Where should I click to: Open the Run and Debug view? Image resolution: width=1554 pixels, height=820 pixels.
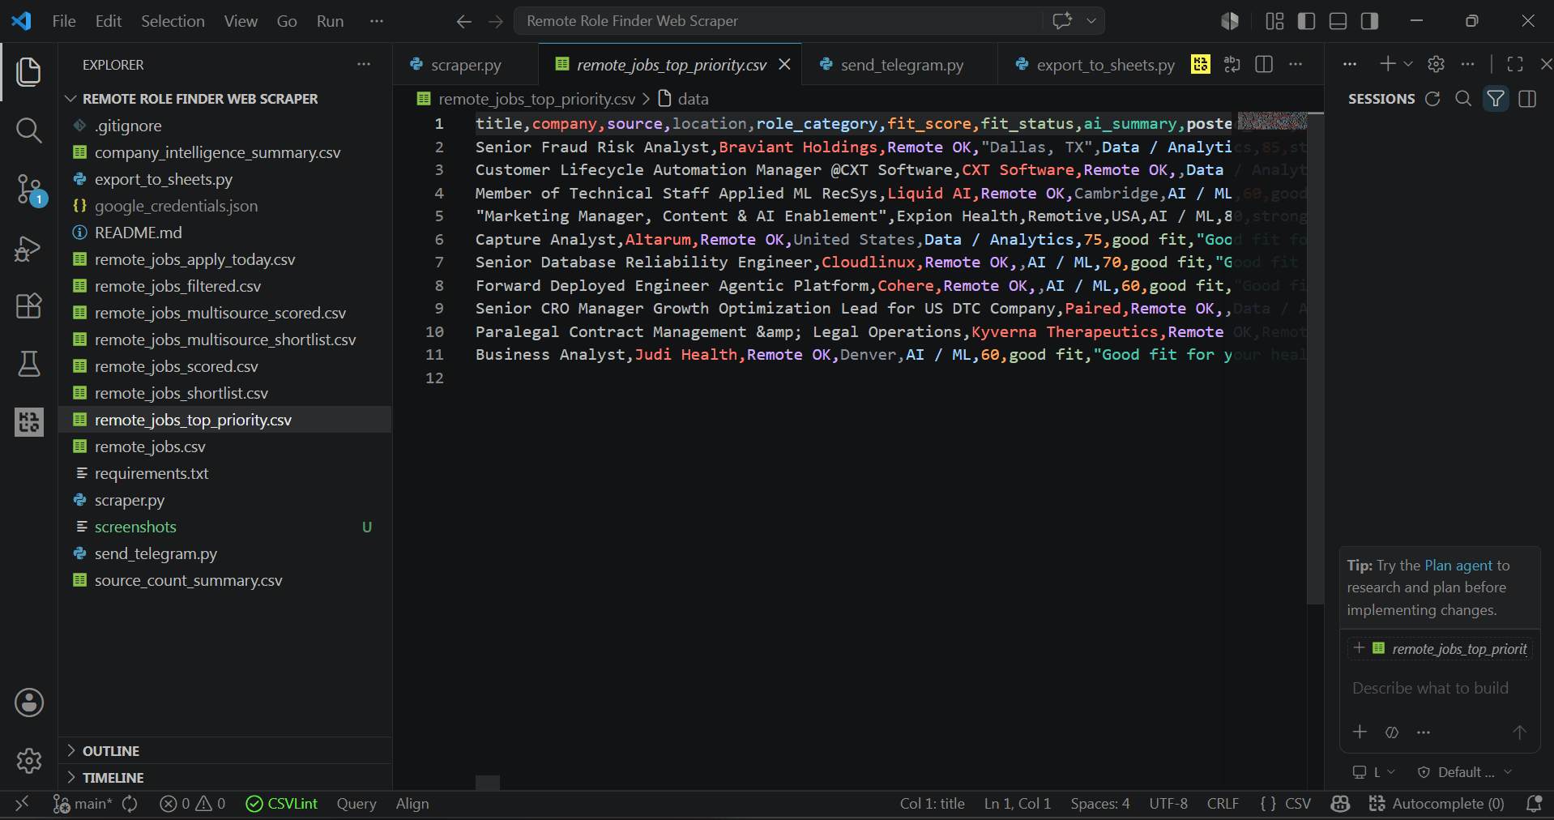29,248
